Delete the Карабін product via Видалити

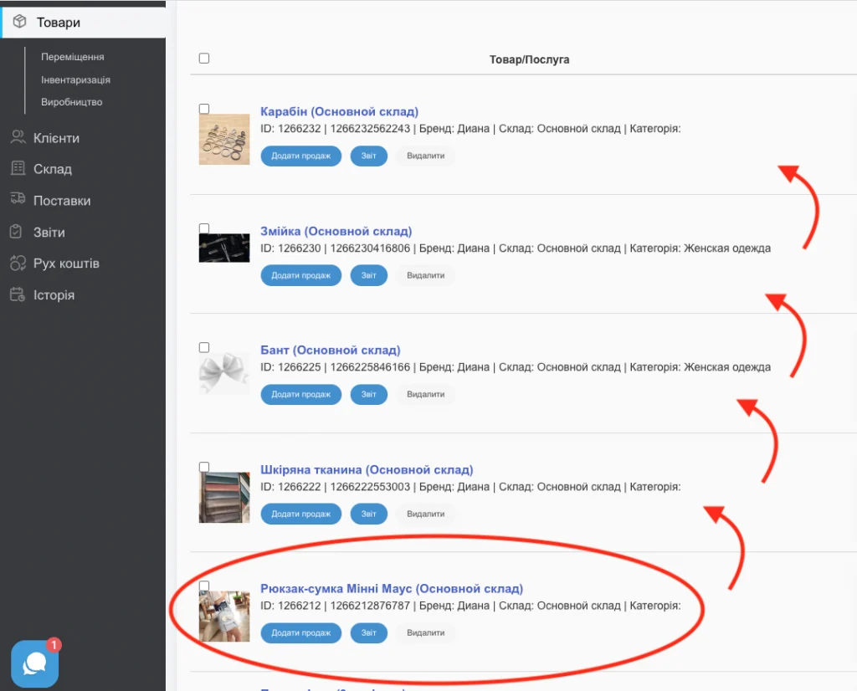pos(426,156)
